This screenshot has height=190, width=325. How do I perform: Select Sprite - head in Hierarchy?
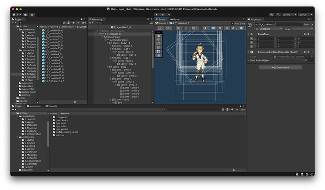[x=122, y=100]
